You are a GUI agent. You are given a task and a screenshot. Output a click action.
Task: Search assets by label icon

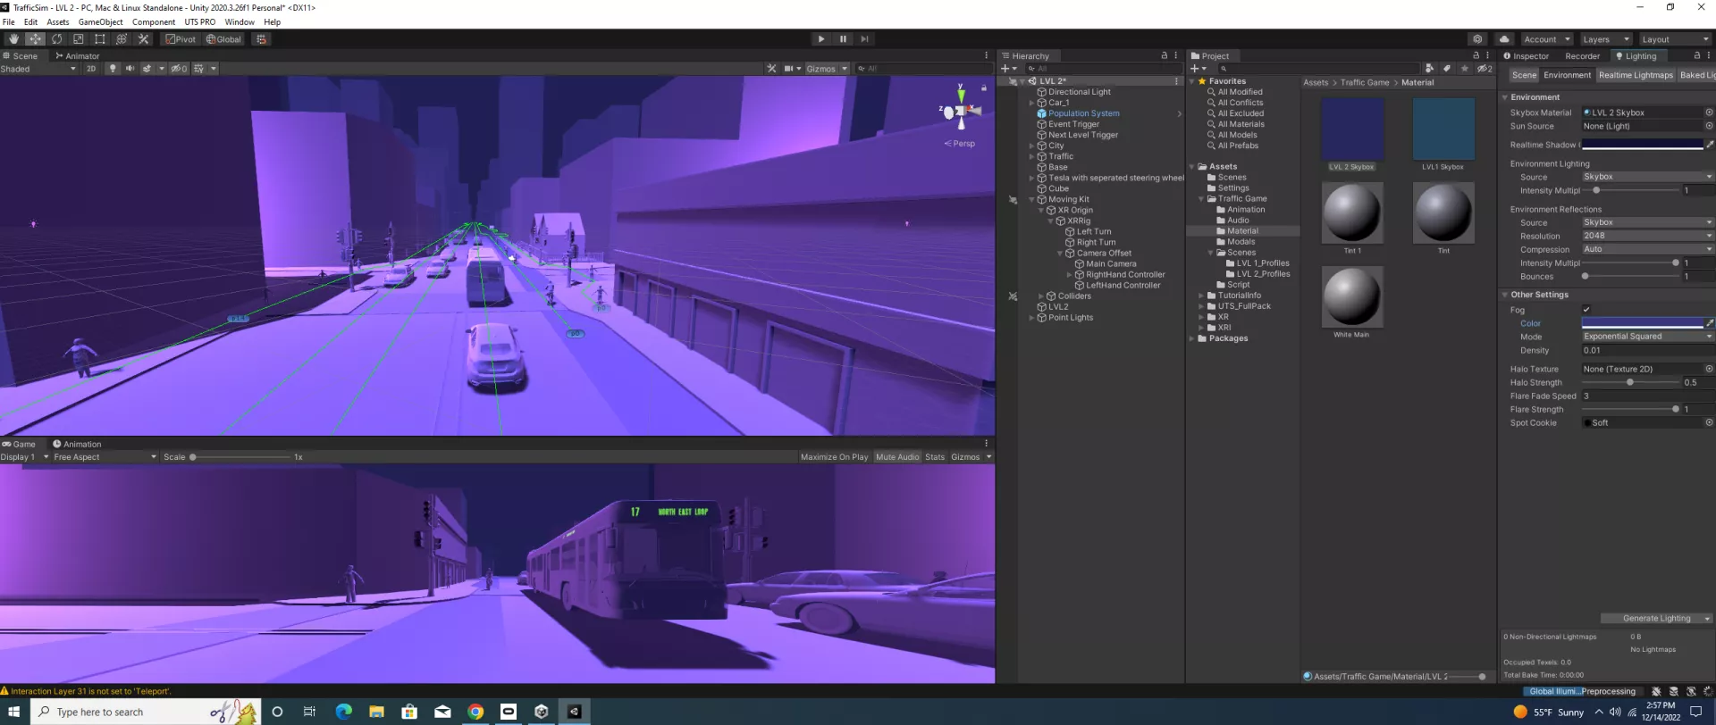(1446, 69)
